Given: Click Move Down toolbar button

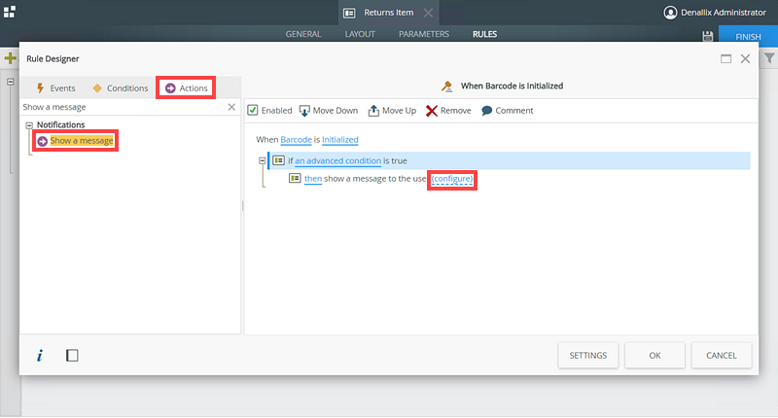Looking at the screenshot, I should [329, 111].
